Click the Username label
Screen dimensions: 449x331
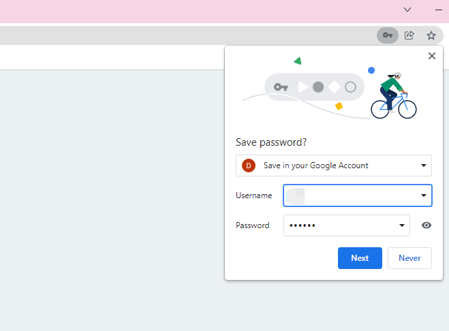pyautogui.click(x=253, y=195)
